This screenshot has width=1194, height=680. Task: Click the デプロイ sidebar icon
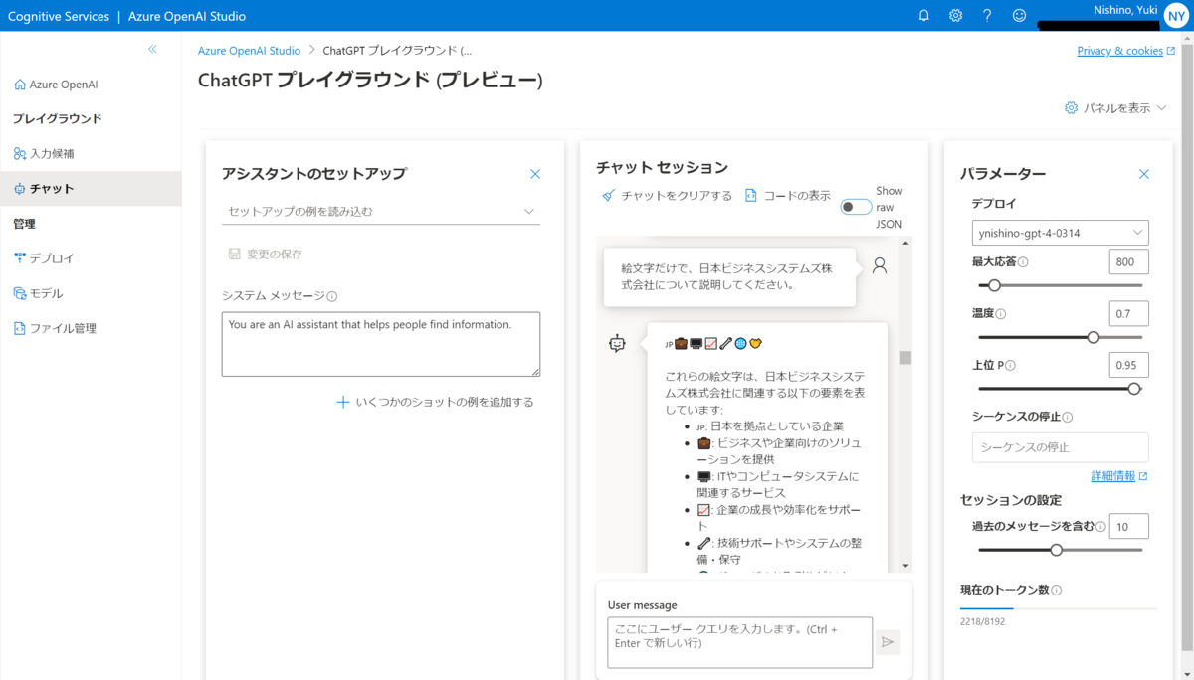tap(20, 258)
